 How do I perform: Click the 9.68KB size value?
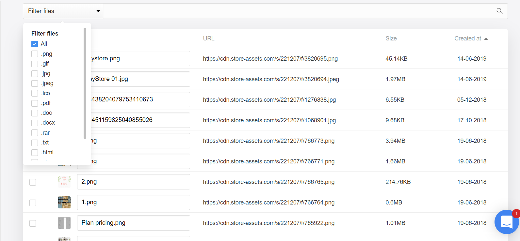coord(395,120)
